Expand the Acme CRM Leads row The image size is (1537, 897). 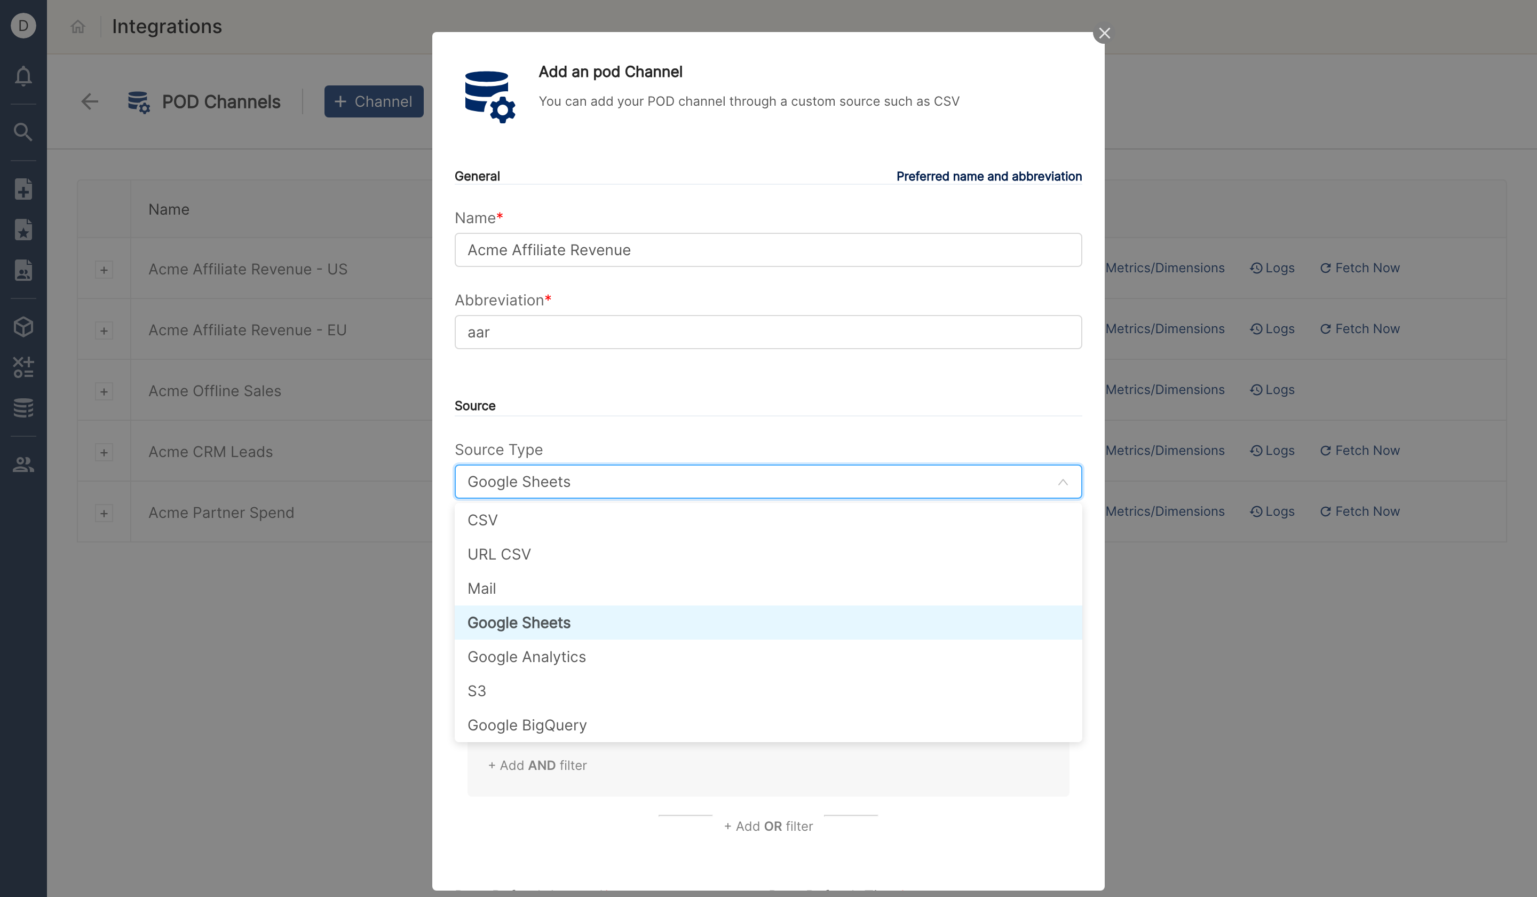click(x=104, y=452)
